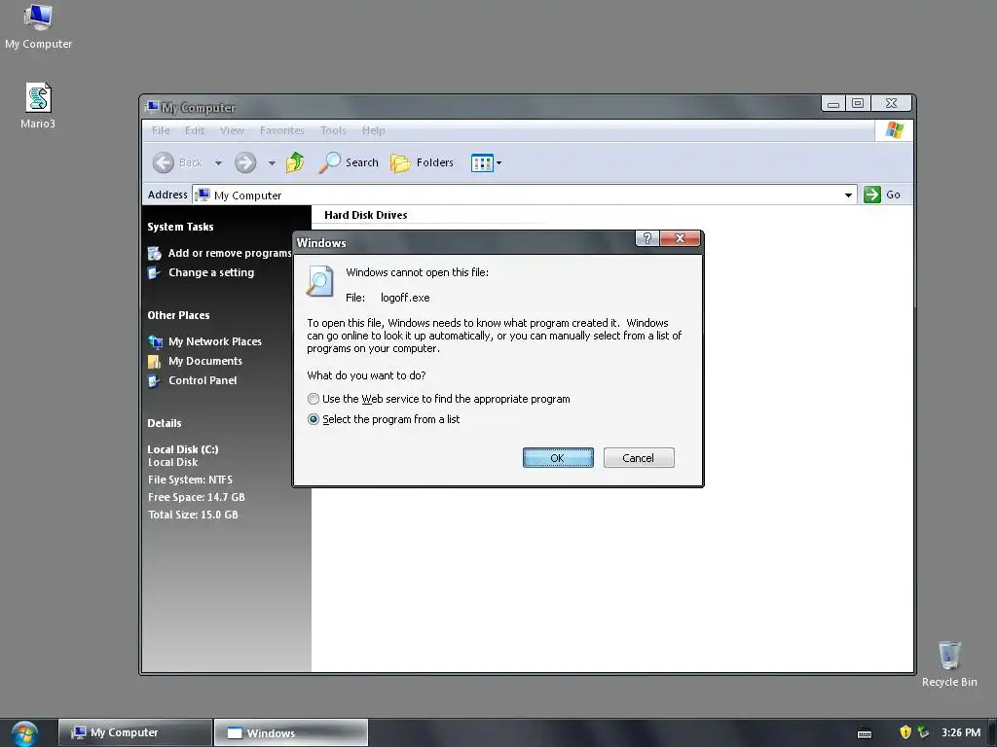Click the 3:26 PM system clock
This screenshot has width=997, height=747.
pyautogui.click(x=961, y=732)
